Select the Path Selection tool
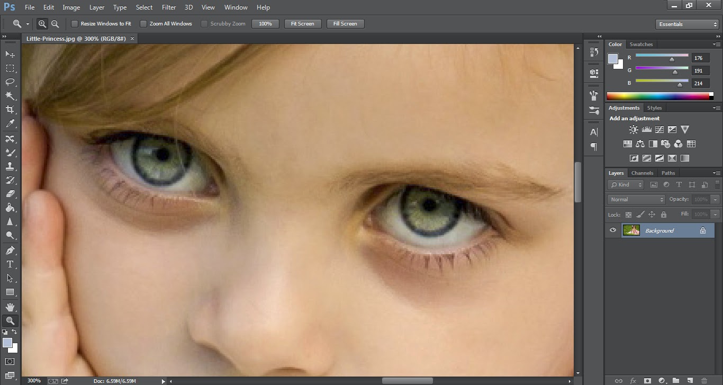The height and width of the screenshot is (385, 723). click(x=10, y=278)
